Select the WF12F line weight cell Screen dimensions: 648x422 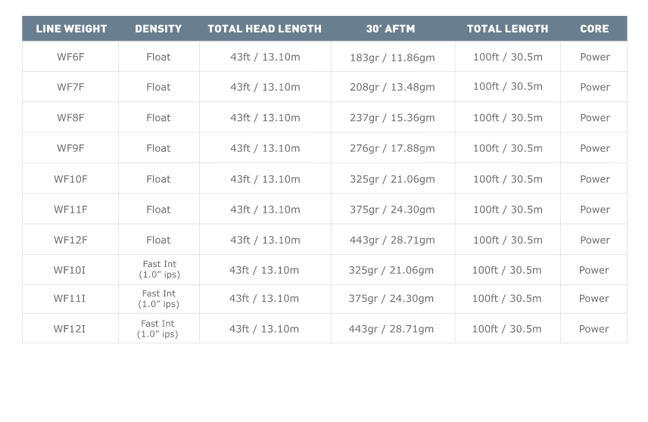click(x=70, y=240)
